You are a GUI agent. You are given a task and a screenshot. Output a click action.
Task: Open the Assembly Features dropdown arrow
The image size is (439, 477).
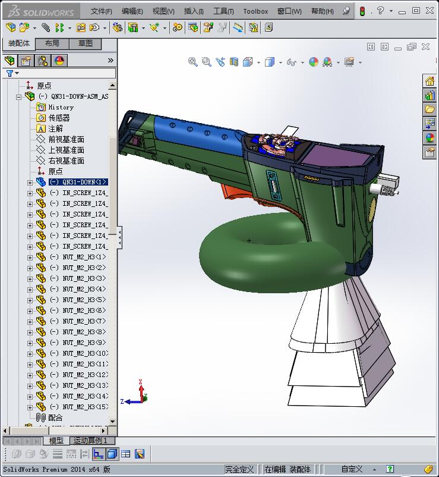tap(143, 29)
